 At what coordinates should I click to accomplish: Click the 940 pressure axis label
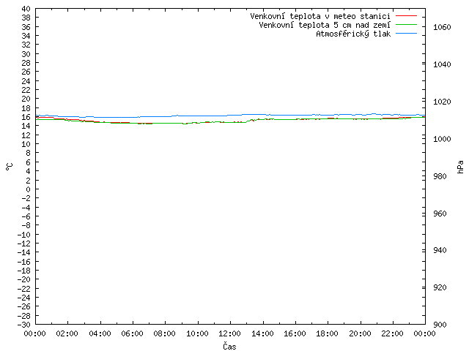pos(440,250)
